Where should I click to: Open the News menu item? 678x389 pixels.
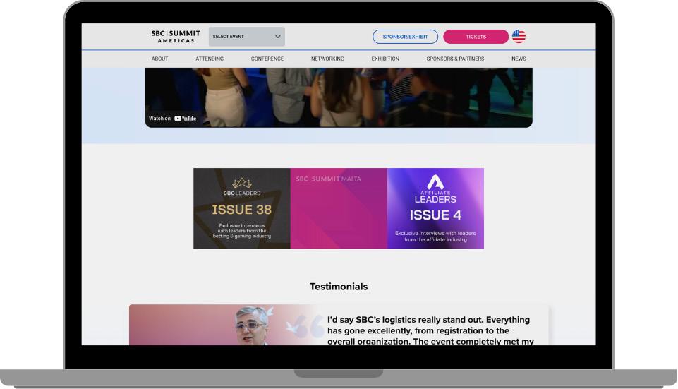click(519, 59)
